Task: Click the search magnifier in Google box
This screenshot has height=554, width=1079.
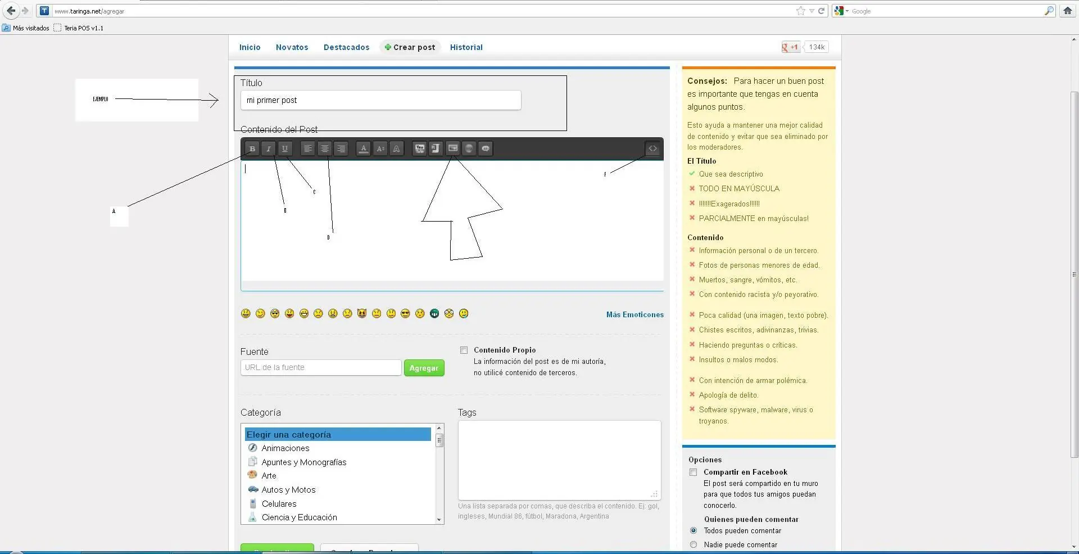Action: (x=1049, y=11)
